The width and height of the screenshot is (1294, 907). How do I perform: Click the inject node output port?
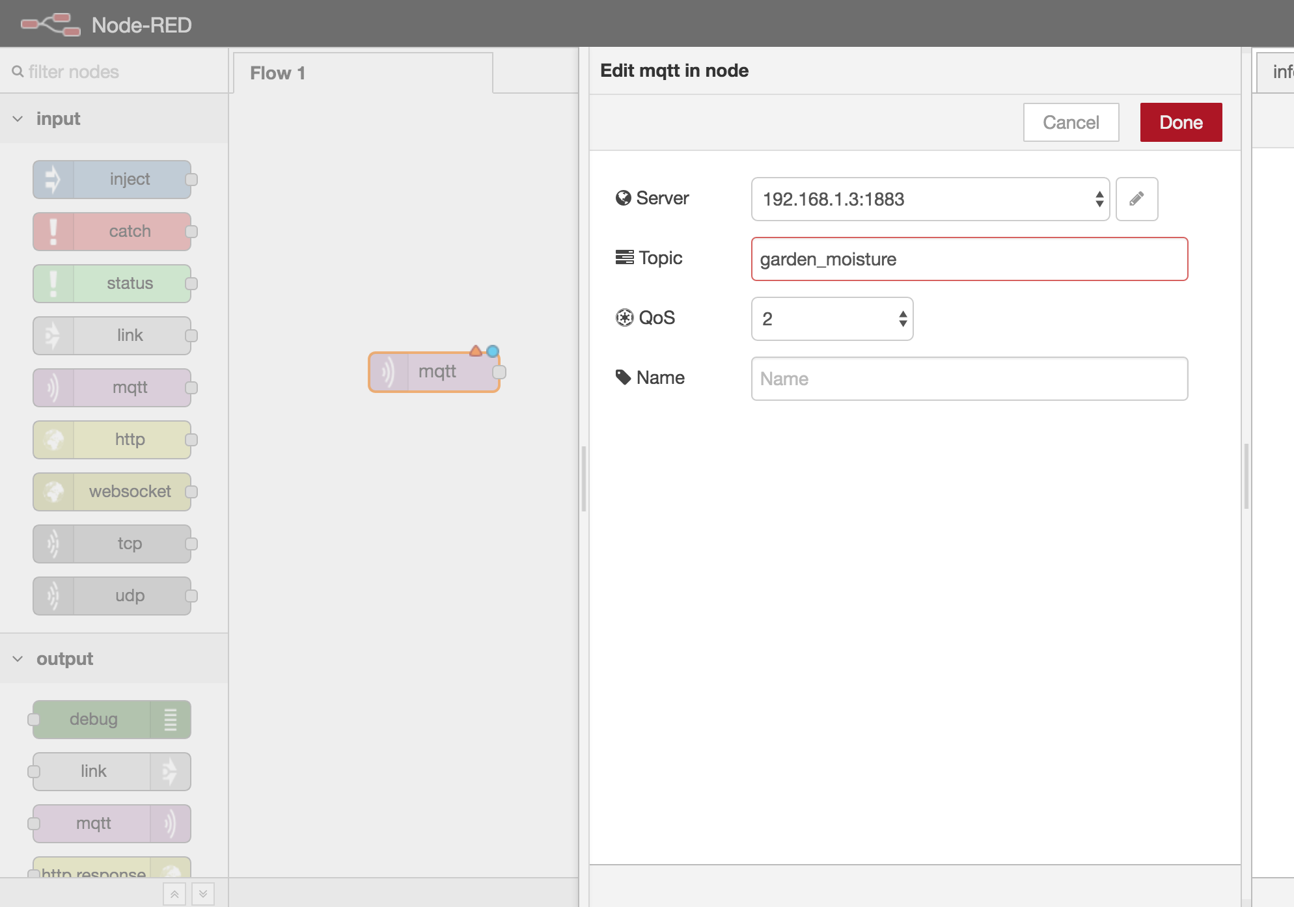191,180
